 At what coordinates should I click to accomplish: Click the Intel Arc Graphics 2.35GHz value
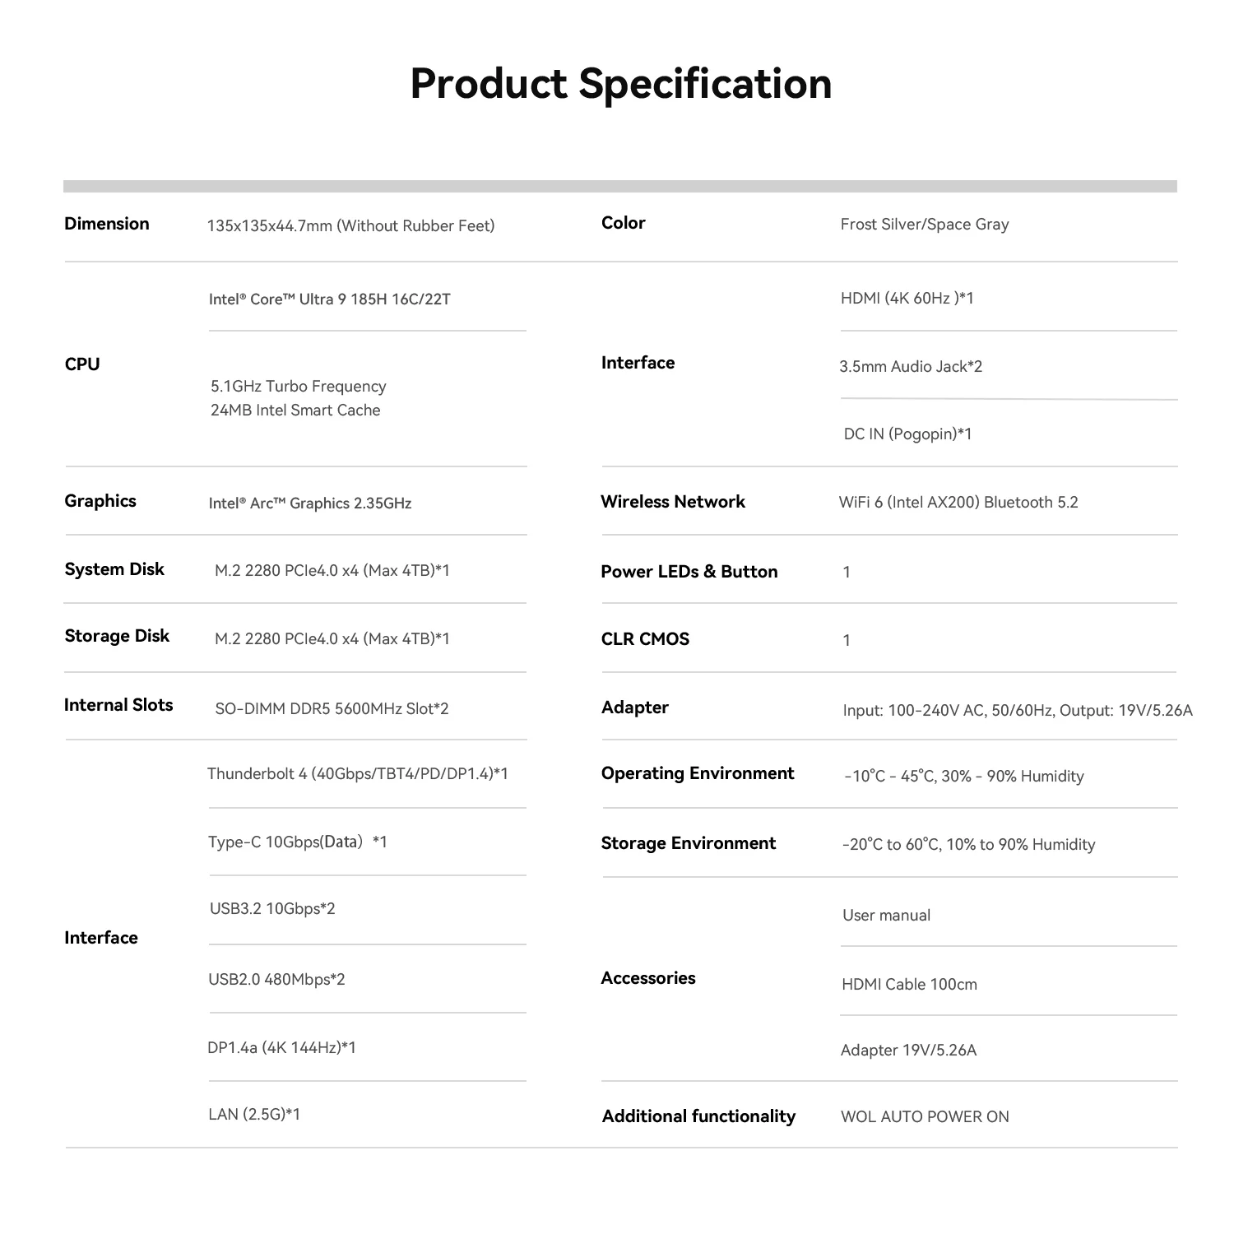(309, 503)
